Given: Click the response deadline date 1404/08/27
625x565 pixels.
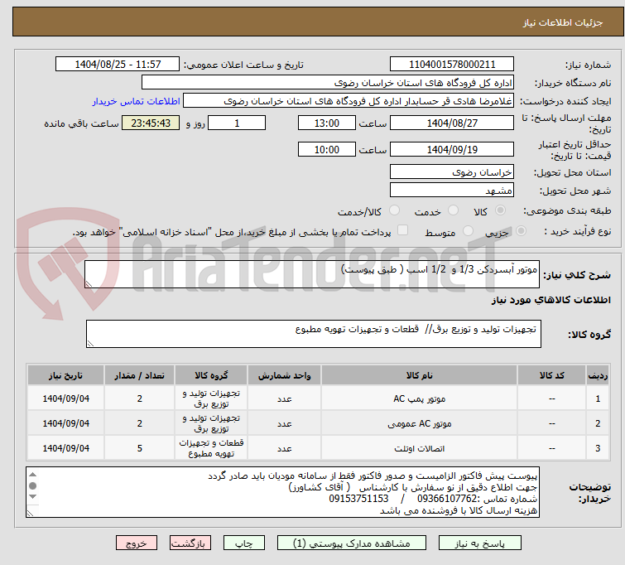Looking at the screenshot, I should click(x=452, y=123).
